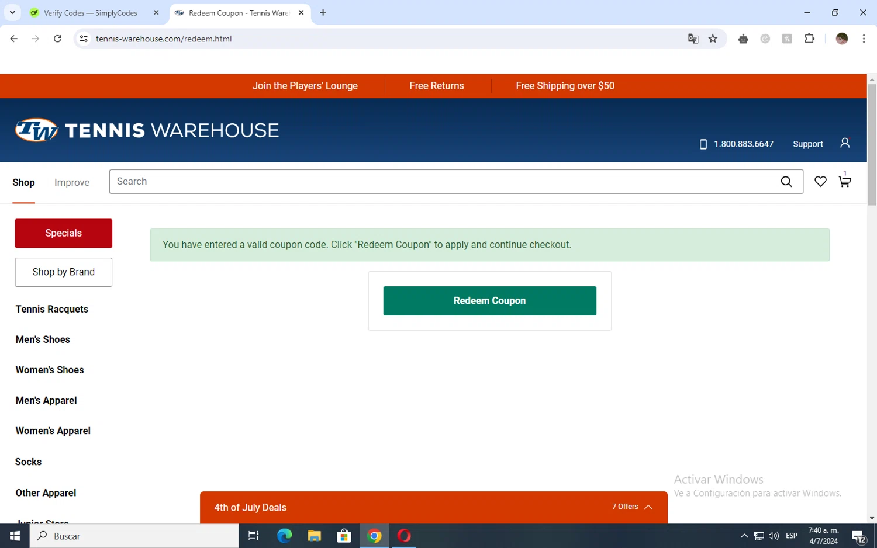Image resolution: width=877 pixels, height=548 pixels.
Task: Open the tab search dropdown
Action: pos(12,12)
